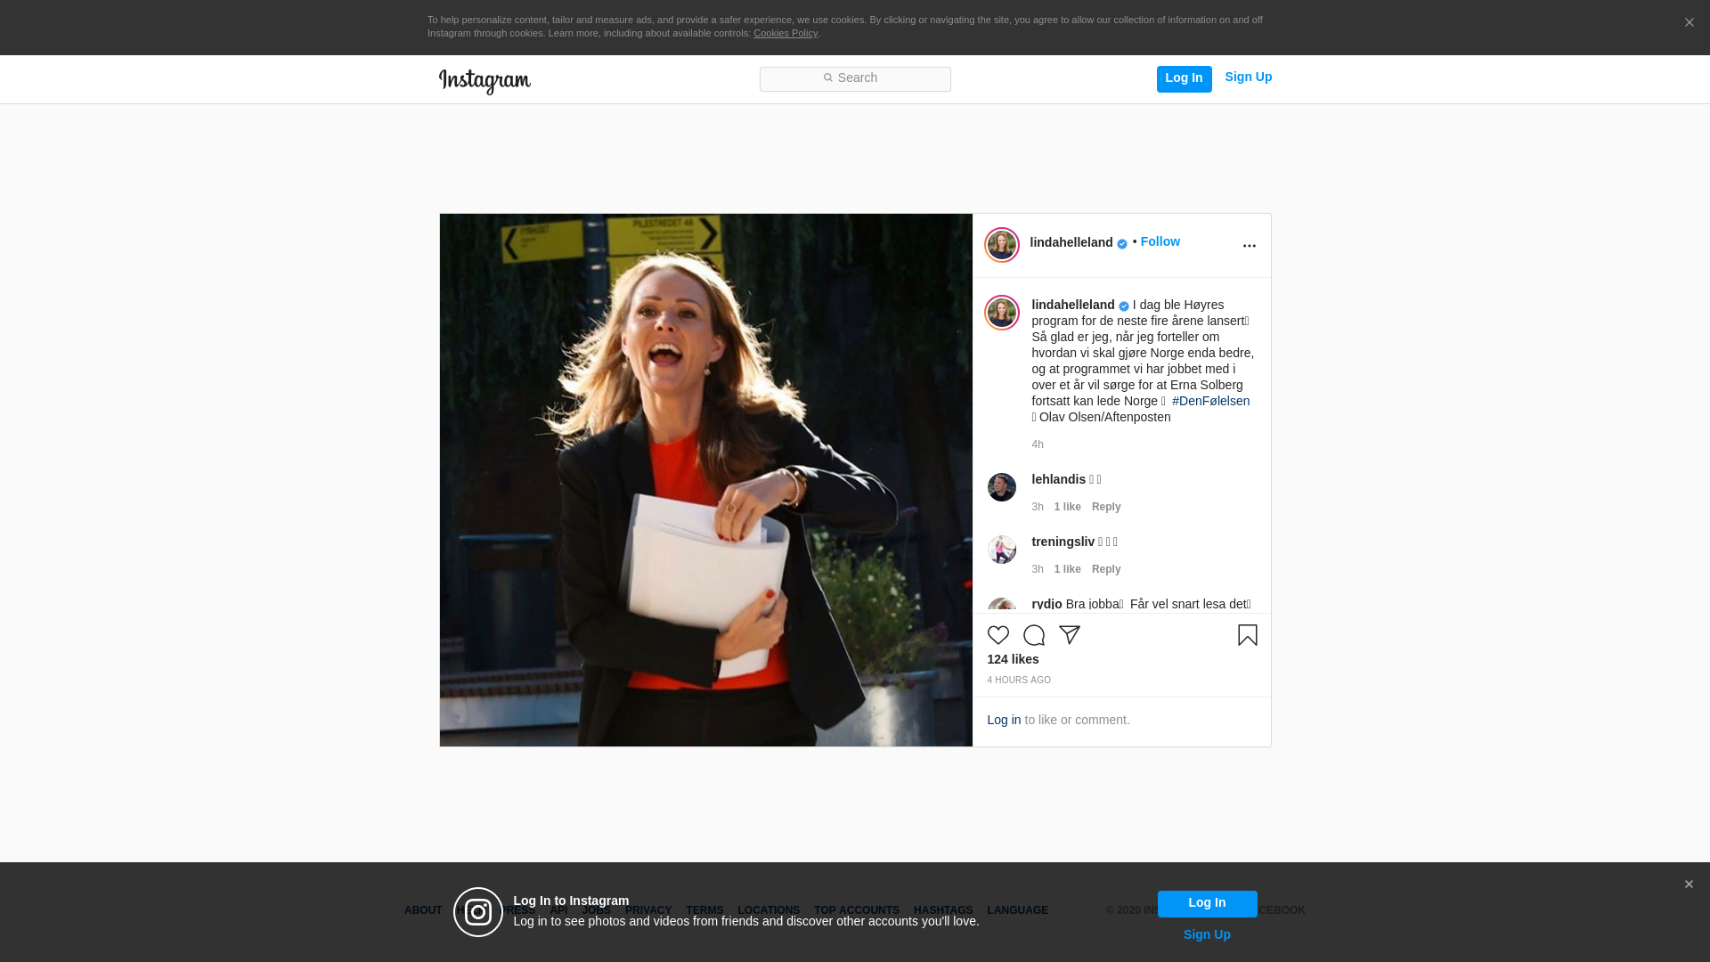This screenshot has width=1710, height=962.
Task: Open the #DenFølelsen hashtag
Action: coord(1210,401)
